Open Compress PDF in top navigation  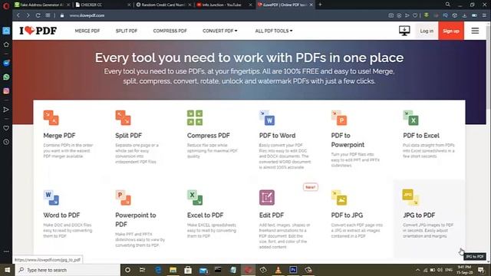pyautogui.click(x=170, y=31)
